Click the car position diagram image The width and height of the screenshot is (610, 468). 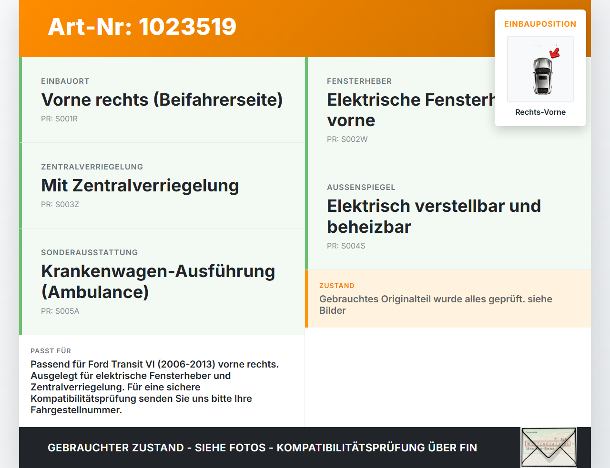click(540, 69)
